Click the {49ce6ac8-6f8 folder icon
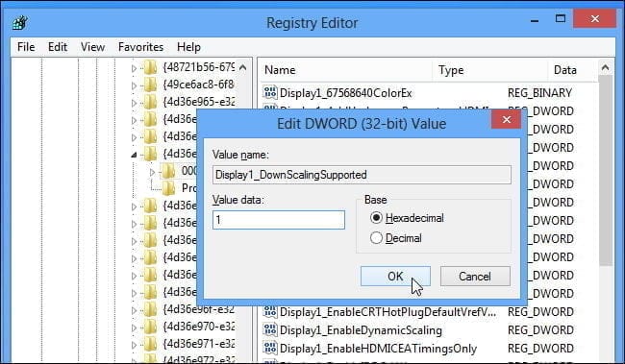 coord(150,85)
